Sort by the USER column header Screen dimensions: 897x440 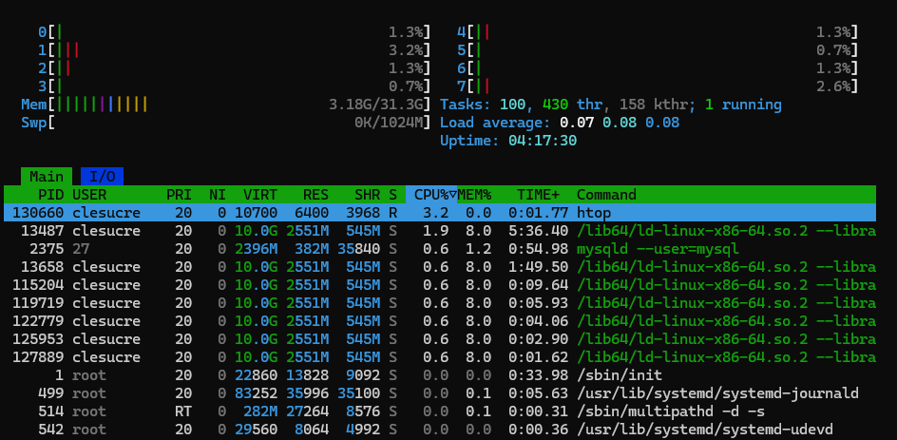[89, 195]
